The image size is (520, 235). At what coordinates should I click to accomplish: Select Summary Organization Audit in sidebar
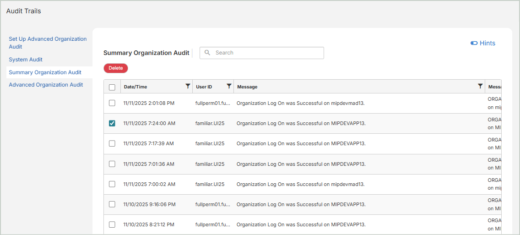coord(45,72)
